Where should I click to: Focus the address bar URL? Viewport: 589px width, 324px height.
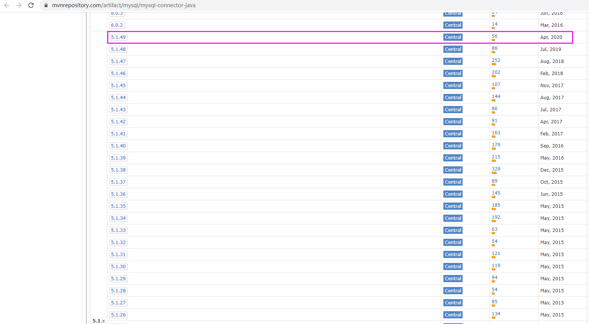point(124,5)
